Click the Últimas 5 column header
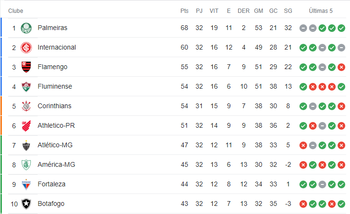The height and width of the screenshot is (214, 350). pyautogui.click(x=321, y=10)
